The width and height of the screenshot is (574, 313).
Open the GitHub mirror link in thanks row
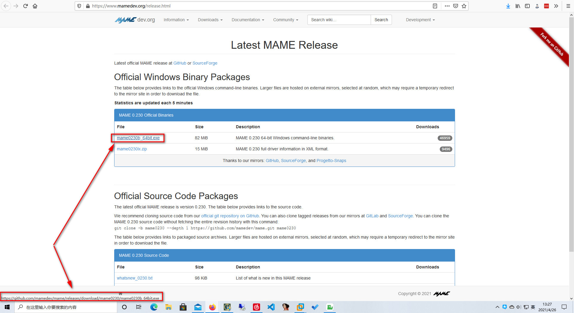pyautogui.click(x=272, y=161)
